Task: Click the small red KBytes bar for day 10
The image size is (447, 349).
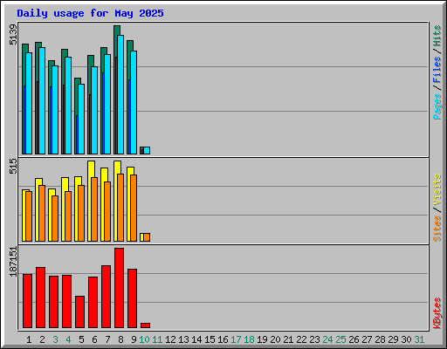Action: (x=145, y=325)
